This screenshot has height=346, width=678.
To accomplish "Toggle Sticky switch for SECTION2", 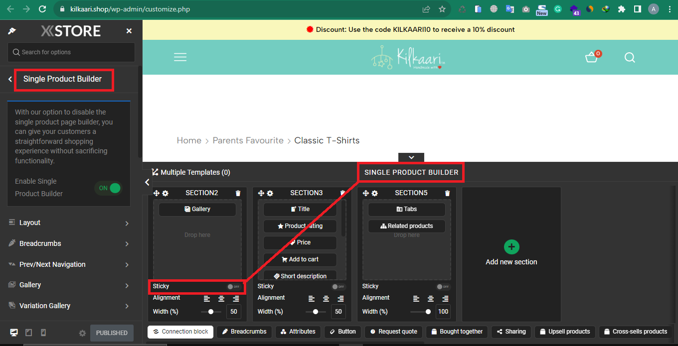I will click(233, 287).
